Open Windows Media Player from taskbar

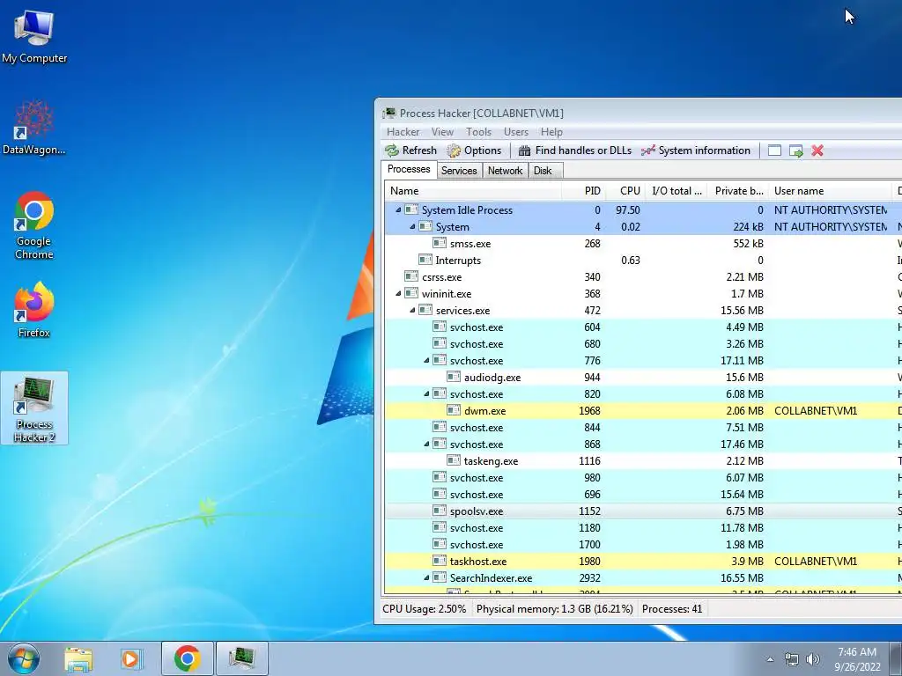click(131, 658)
